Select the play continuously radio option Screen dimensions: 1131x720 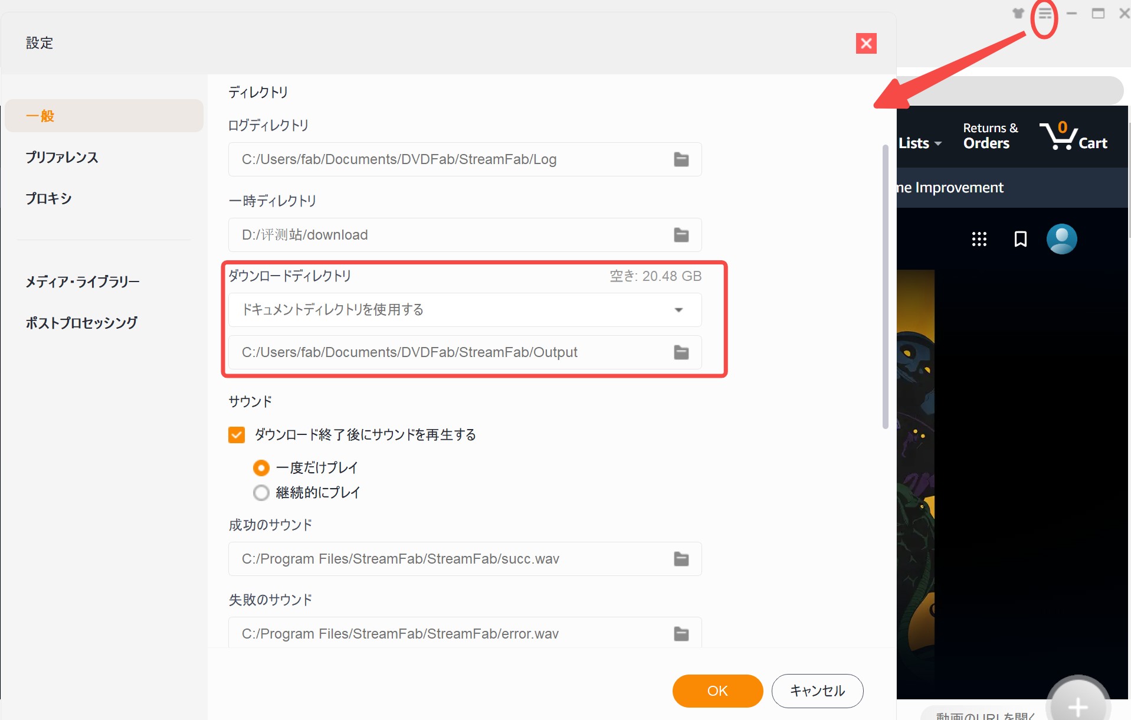(x=261, y=493)
